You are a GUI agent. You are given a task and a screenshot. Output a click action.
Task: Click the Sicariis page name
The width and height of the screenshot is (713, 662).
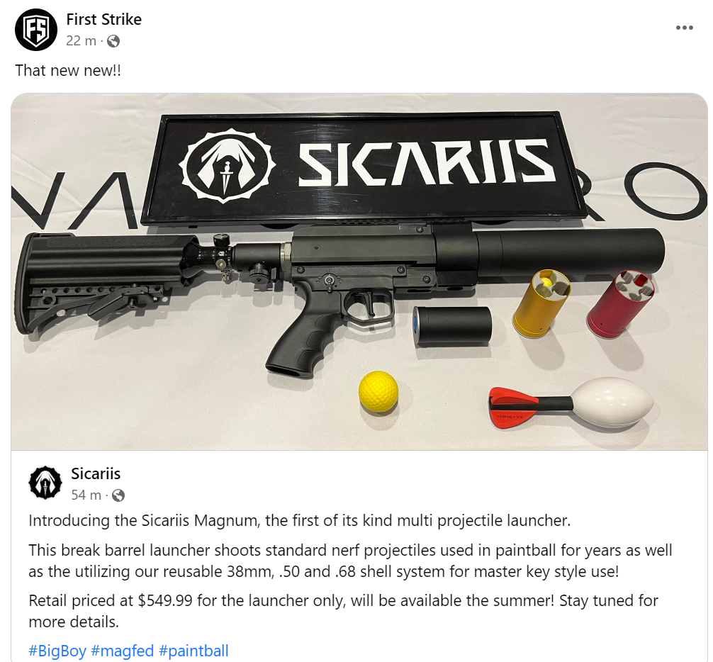[96, 473]
